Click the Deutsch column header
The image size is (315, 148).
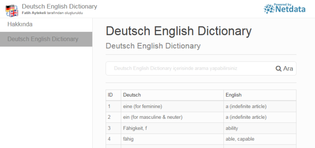(x=172, y=95)
